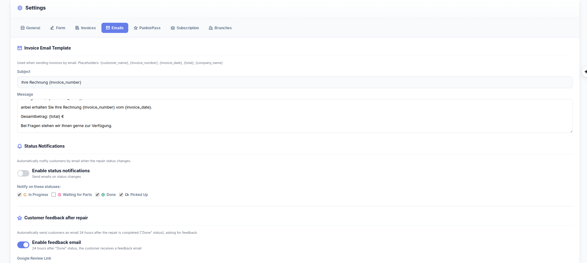Click inside the Message text area

pyautogui.click(x=295, y=116)
